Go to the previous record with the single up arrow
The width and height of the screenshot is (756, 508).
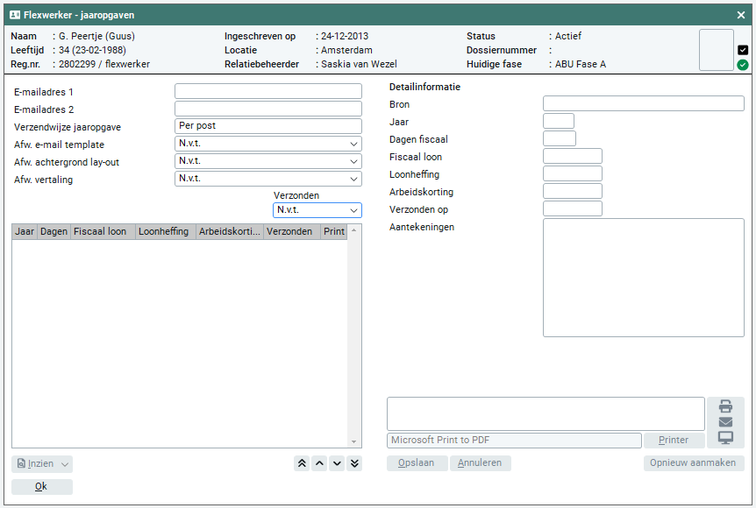[x=319, y=463]
